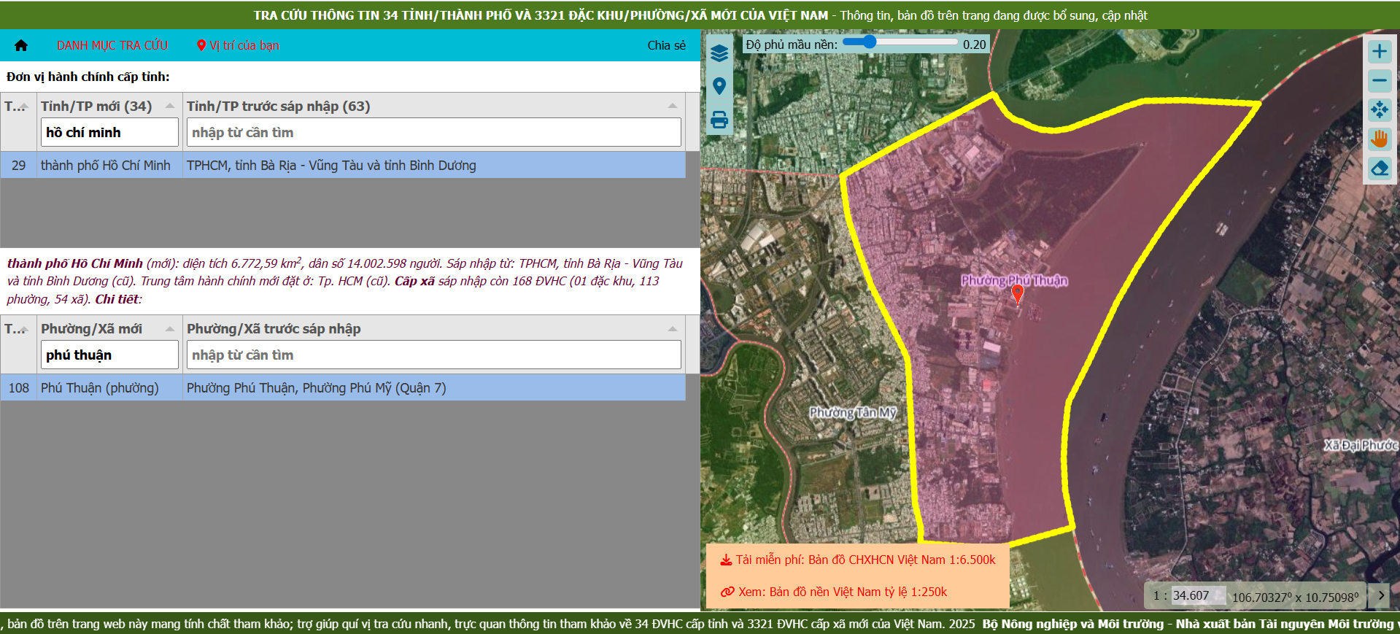Go home via the house icon

[21, 45]
